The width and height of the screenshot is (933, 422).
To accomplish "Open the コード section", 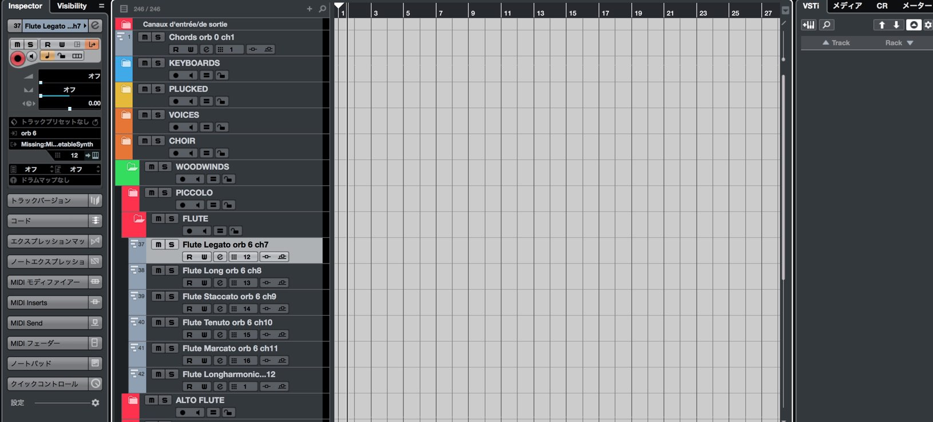I will coord(55,221).
